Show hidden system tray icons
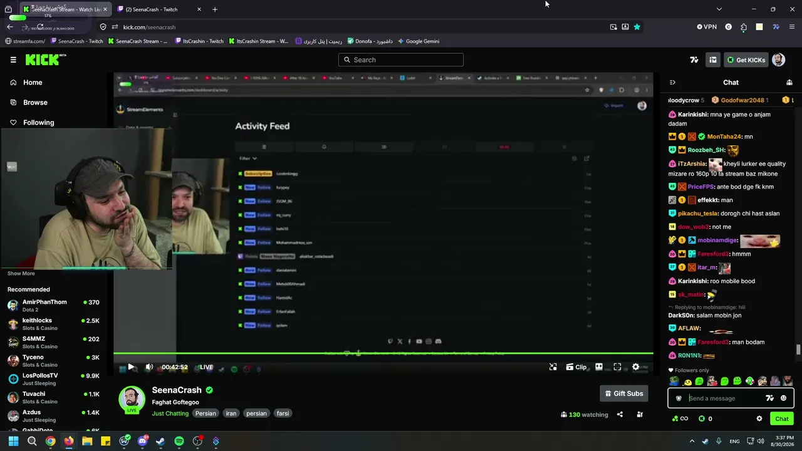 point(692,441)
